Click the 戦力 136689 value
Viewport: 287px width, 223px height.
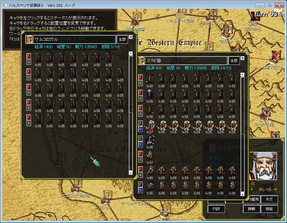click(x=196, y=68)
